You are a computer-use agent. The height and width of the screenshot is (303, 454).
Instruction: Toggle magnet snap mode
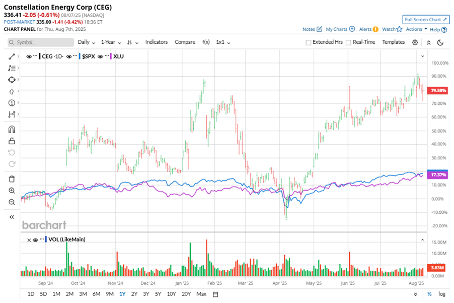(12, 130)
